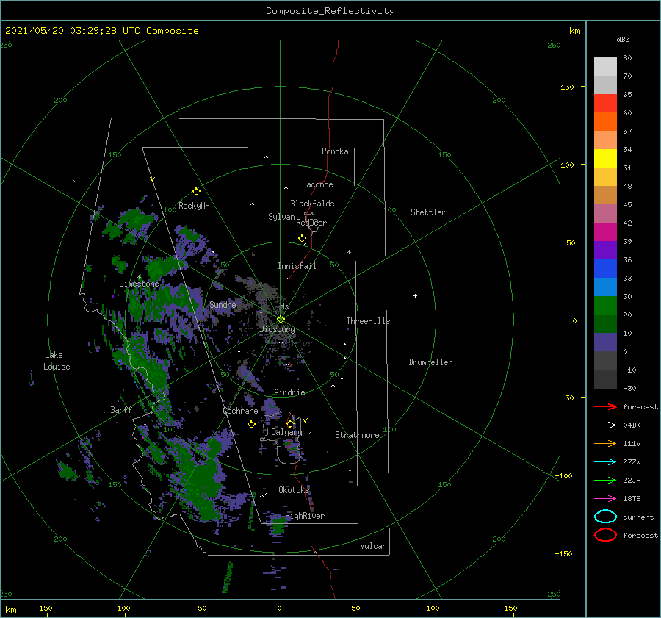This screenshot has height=618, width=661.
Task: Click the -30 dBZ legend value
Action: (x=629, y=388)
